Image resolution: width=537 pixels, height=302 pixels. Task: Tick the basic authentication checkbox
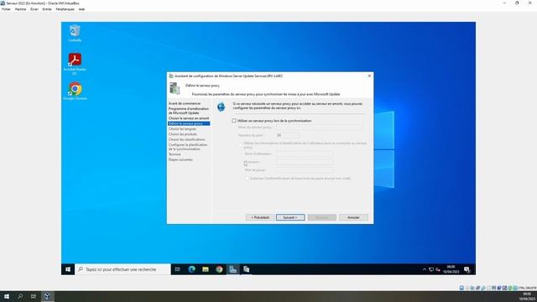tap(247, 179)
